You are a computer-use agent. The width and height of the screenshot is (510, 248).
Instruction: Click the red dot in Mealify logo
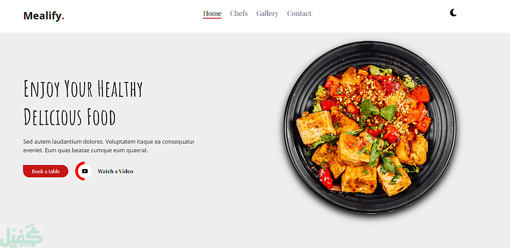(63, 19)
